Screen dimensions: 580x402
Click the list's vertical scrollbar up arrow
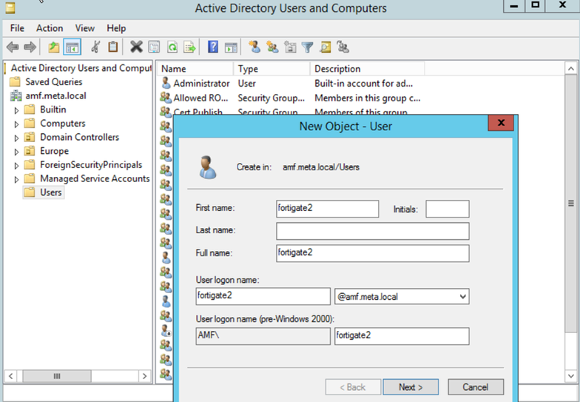(571, 69)
